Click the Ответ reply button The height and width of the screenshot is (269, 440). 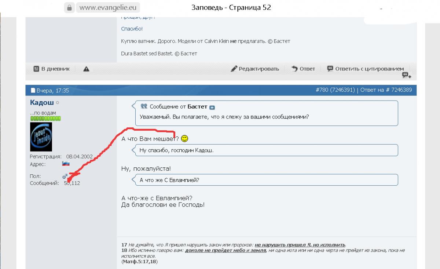303,69
